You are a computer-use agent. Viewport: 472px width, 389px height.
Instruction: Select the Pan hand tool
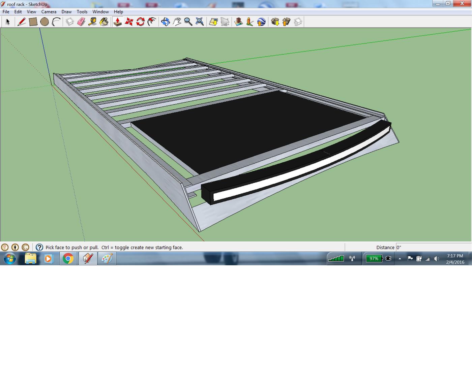tap(177, 22)
